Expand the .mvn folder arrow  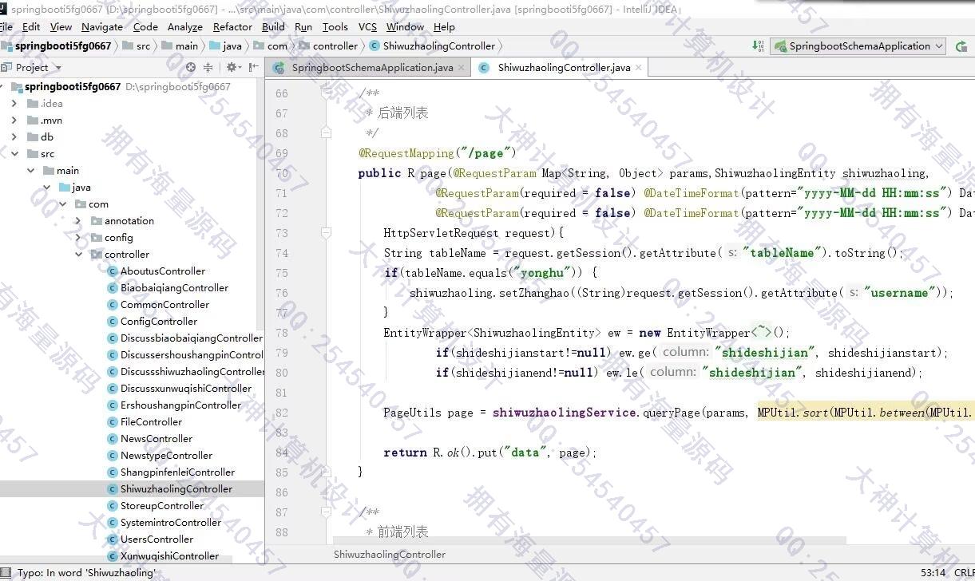(x=14, y=121)
